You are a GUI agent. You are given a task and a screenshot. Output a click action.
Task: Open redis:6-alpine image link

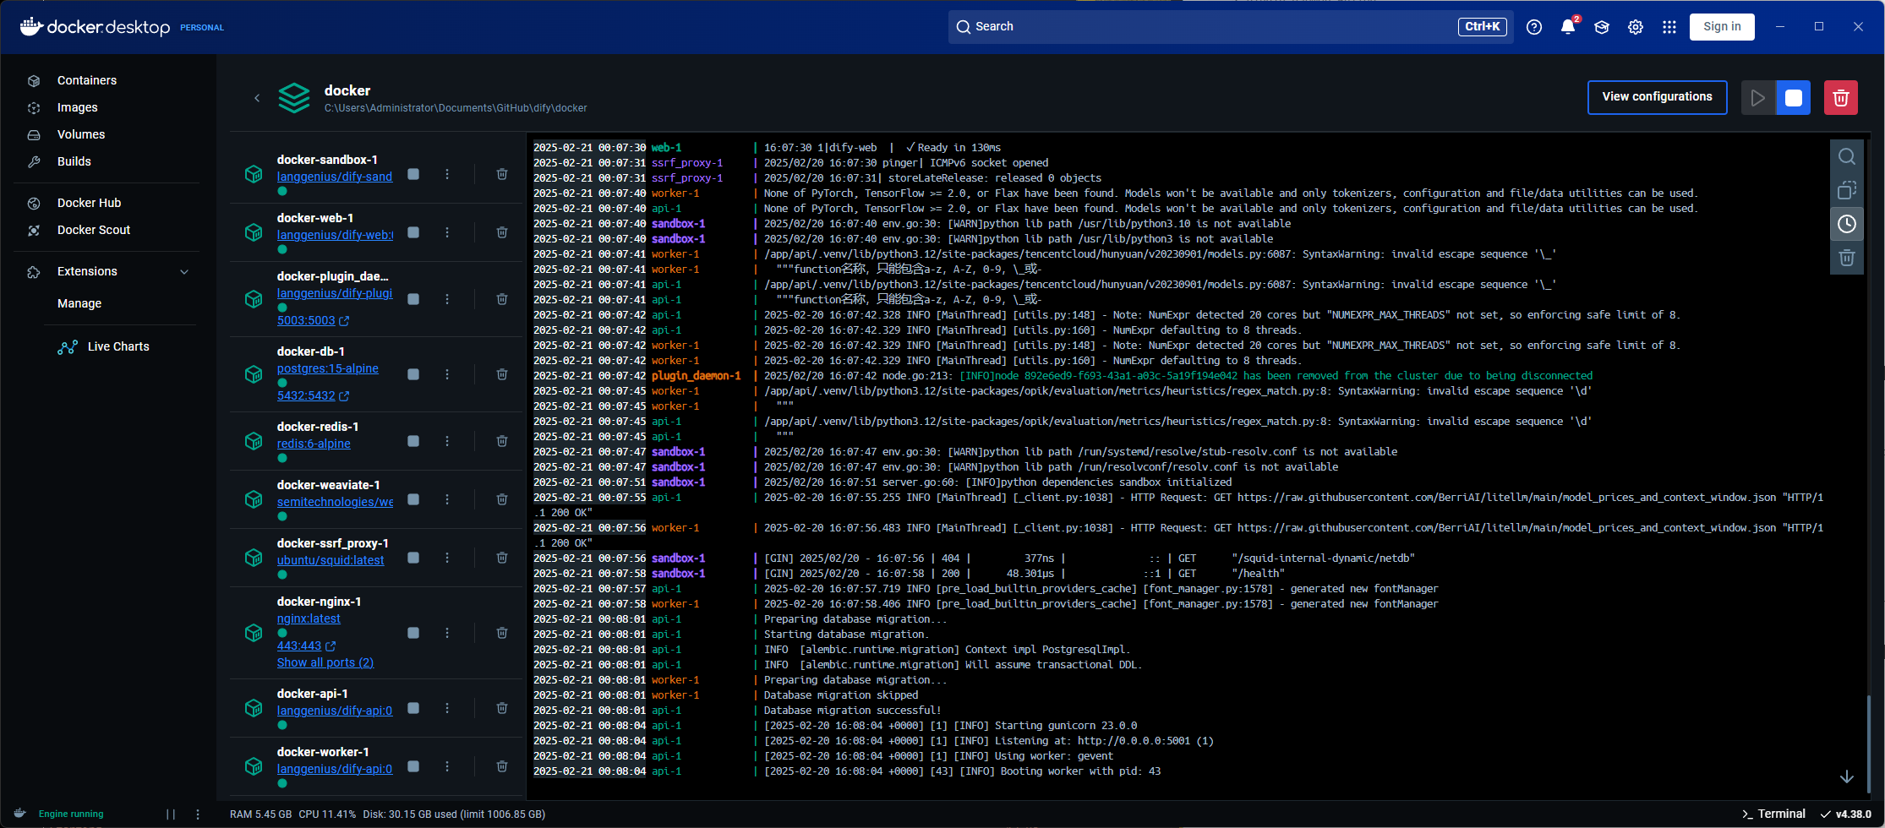[x=314, y=444]
